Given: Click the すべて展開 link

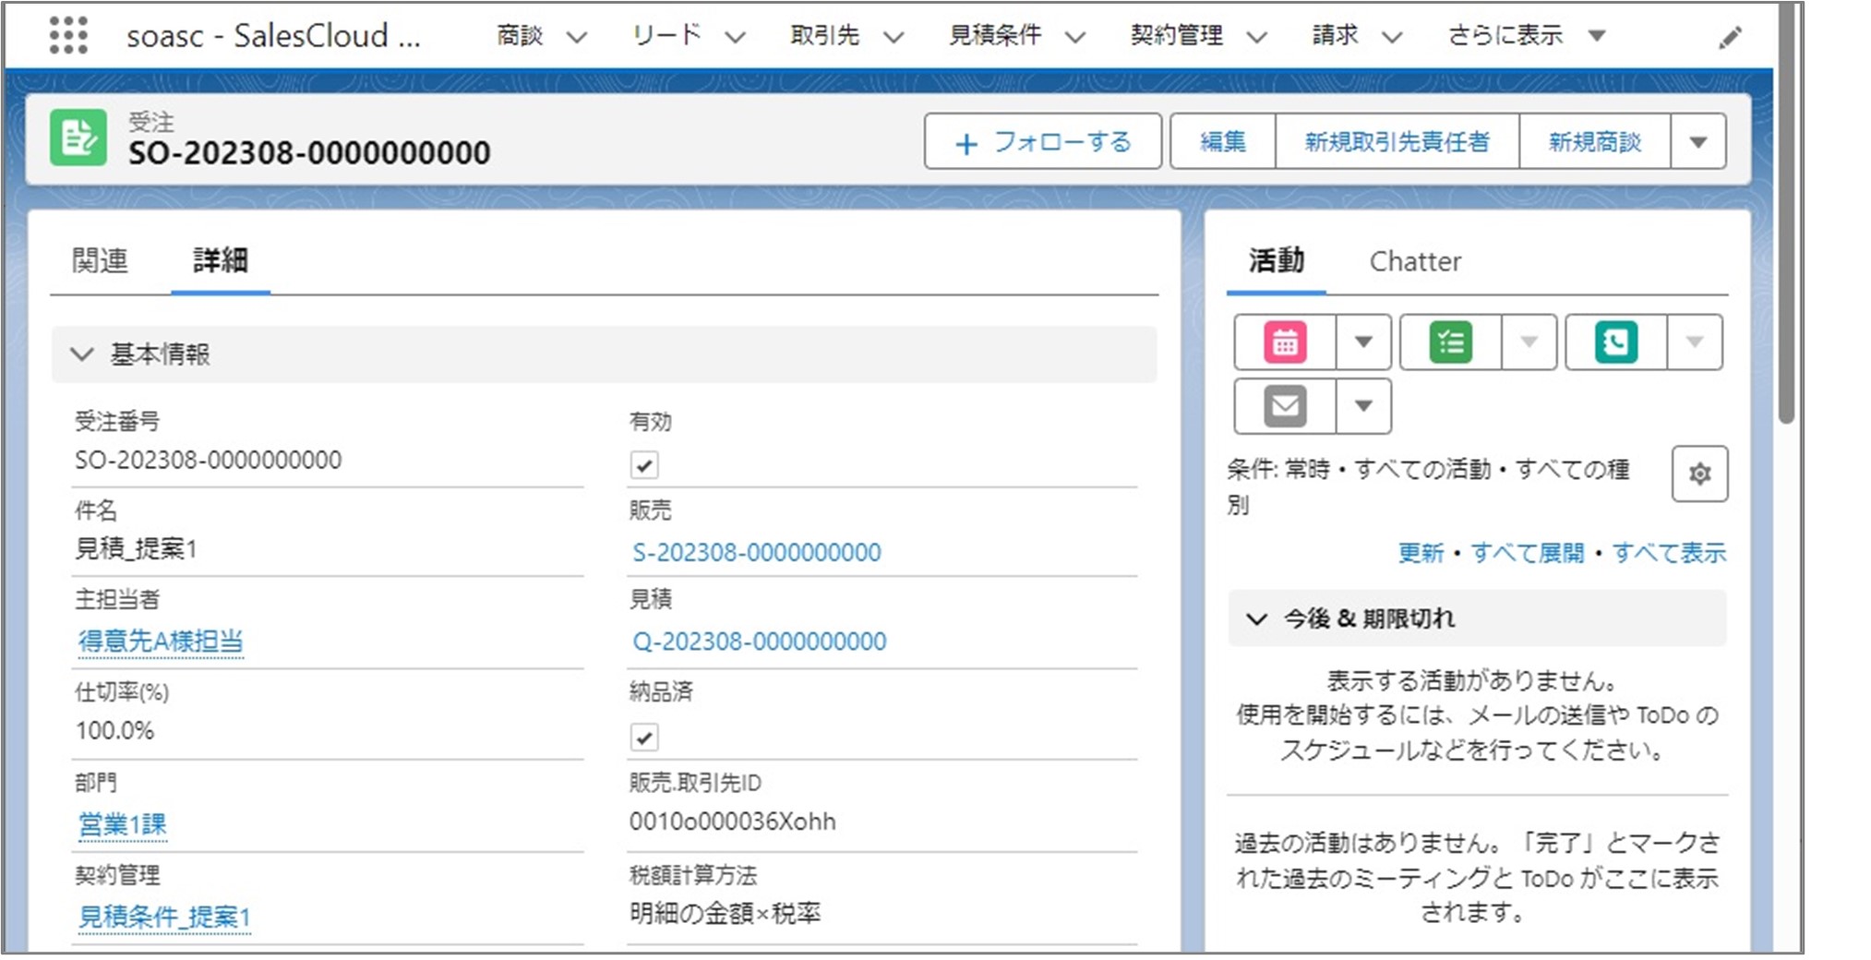Looking at the screenshot, I should tap(1527, 553).
